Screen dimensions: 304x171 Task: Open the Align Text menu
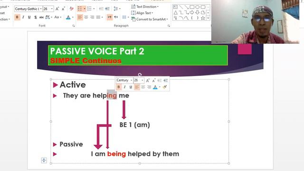pos(142,13)
